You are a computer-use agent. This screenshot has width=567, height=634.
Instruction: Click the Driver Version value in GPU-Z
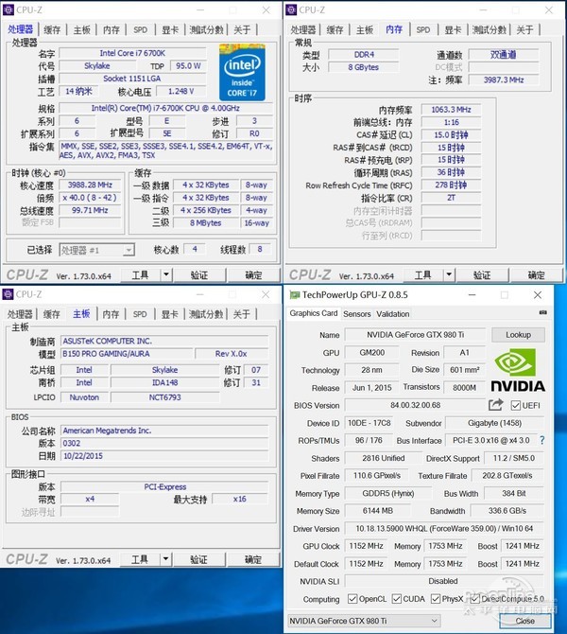pos(444,528)
